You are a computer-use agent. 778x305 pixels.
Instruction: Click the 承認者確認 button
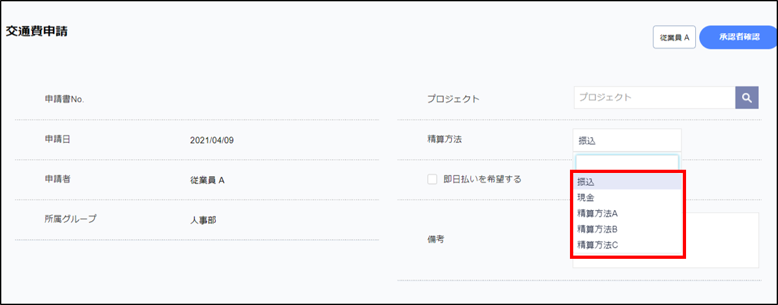(739, 37)
